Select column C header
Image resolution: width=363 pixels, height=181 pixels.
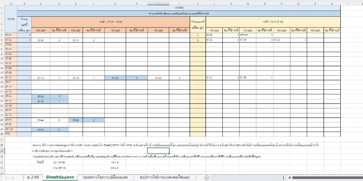click(41, 4)
